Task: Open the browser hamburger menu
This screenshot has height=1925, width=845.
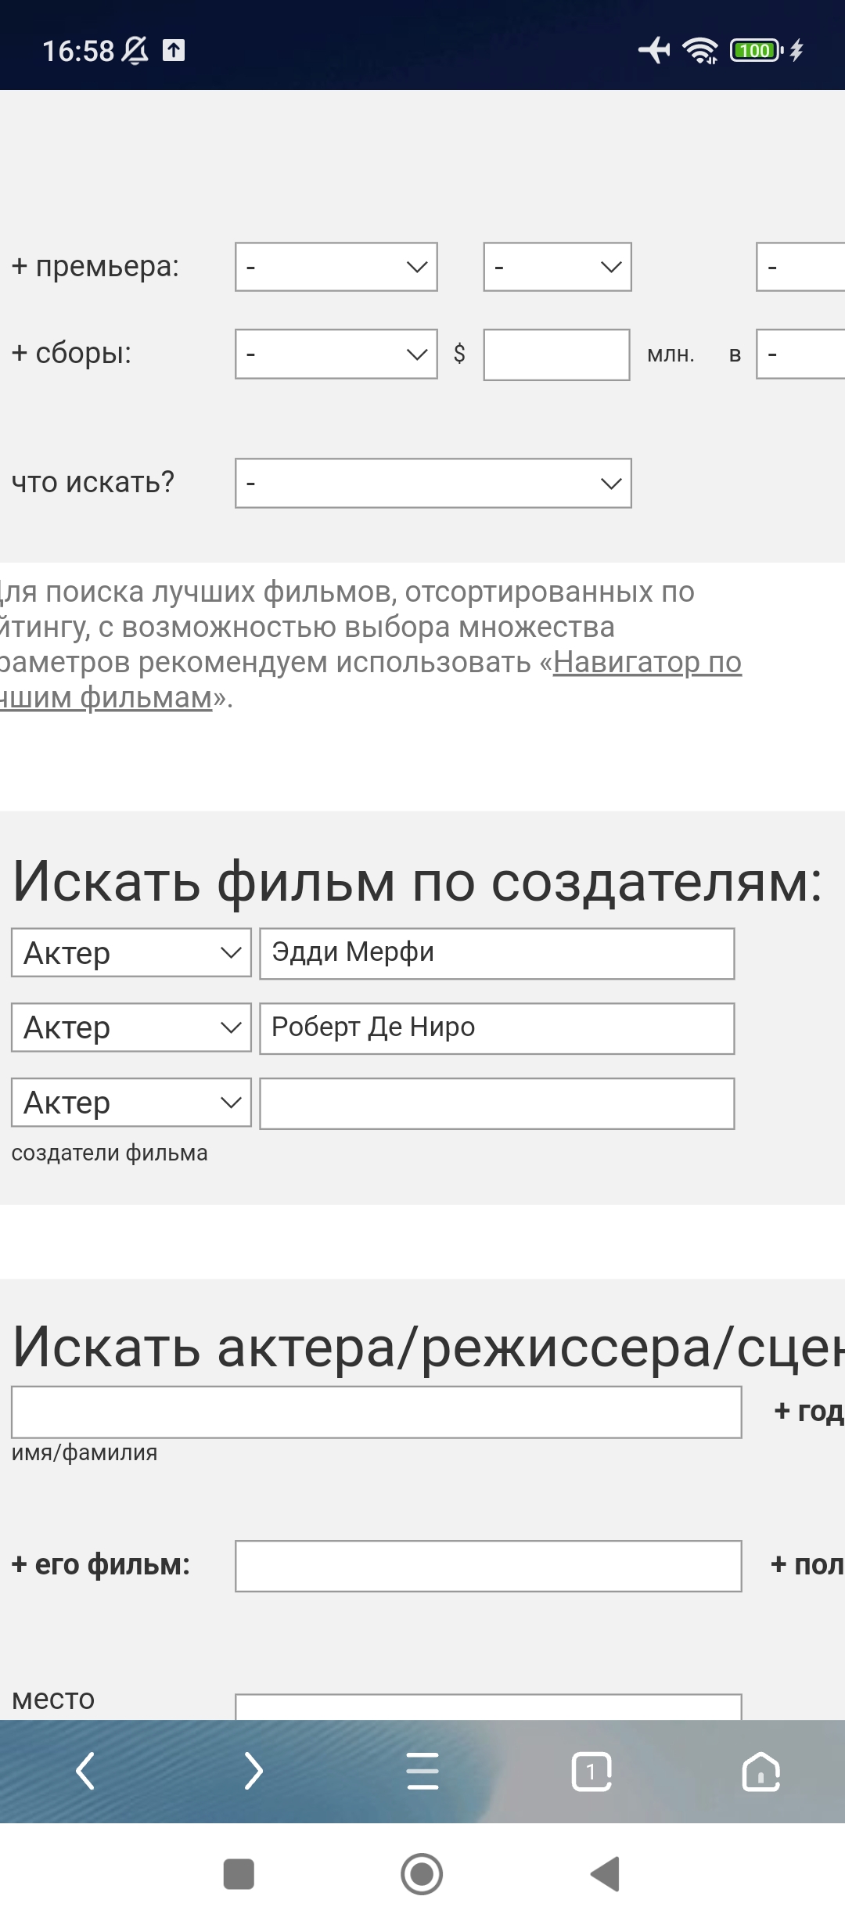Action: (x=422, y=1771)
